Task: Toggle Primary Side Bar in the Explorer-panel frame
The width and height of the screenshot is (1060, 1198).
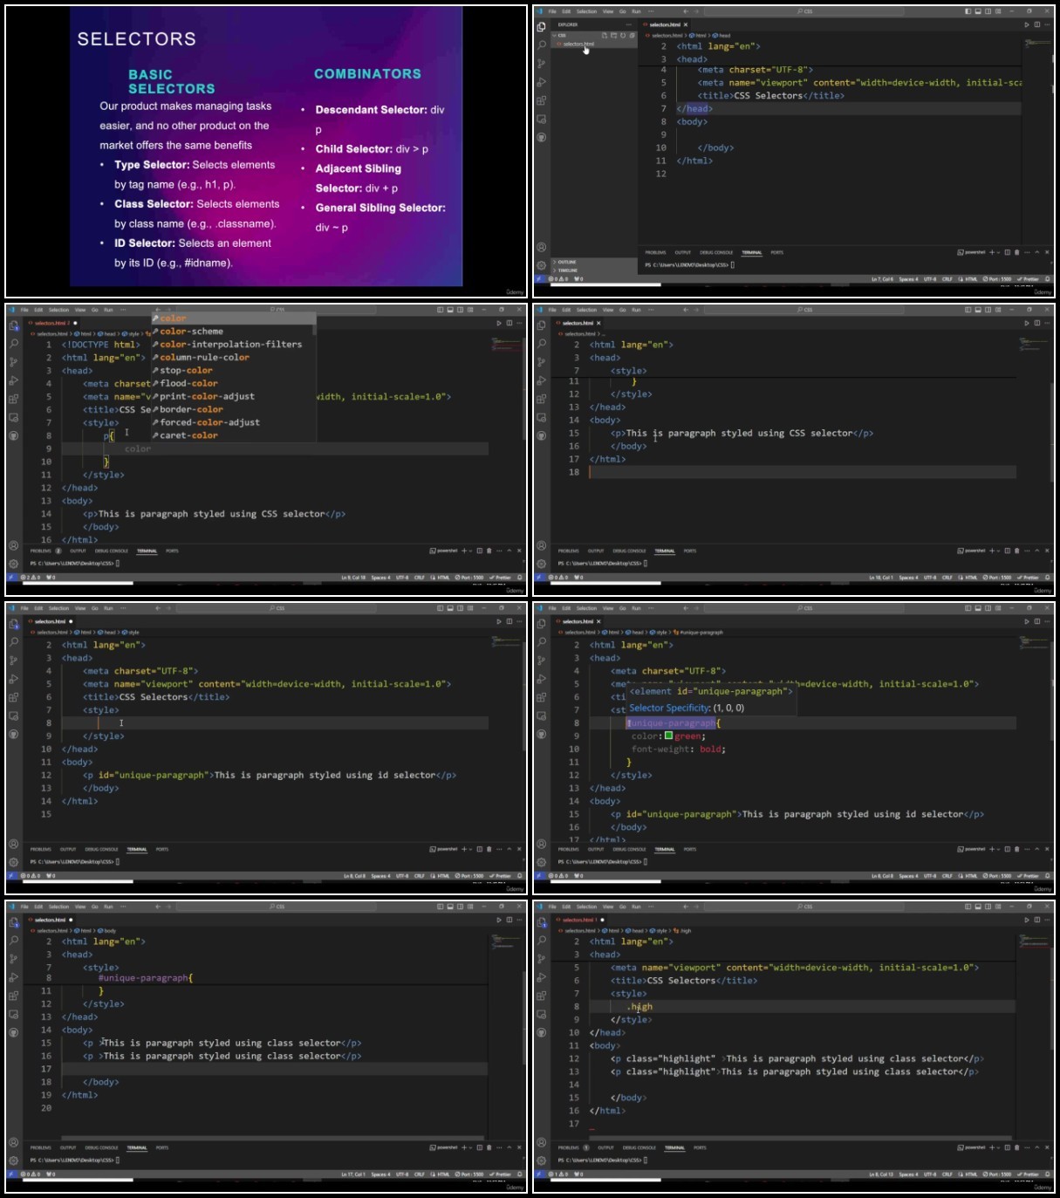Action: click(x=968, y=11)
